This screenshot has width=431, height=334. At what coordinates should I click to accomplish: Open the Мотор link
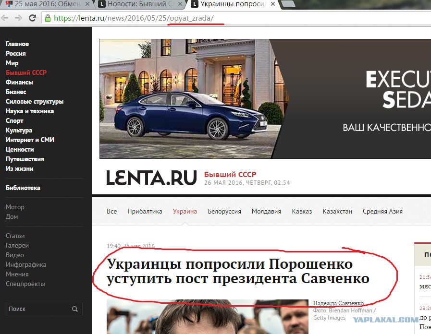click(15, 207)
